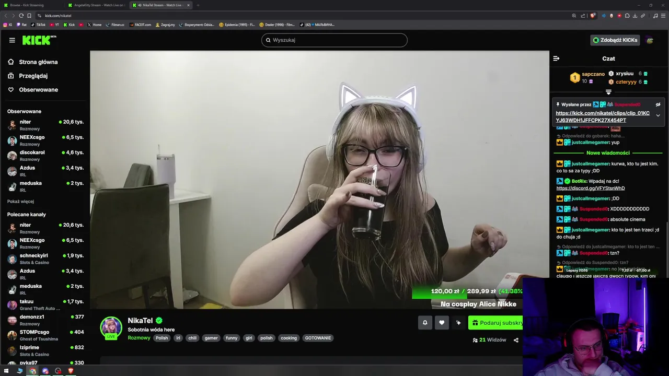Open schneckyirl channel in recommended
This screenshot has width=669, height=376.
45,259
